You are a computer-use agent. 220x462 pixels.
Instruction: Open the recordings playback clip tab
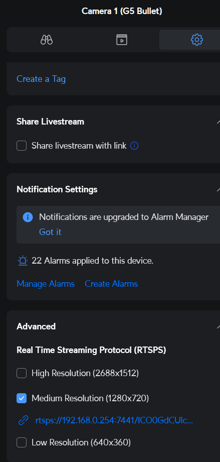click(x=122, y=40)
